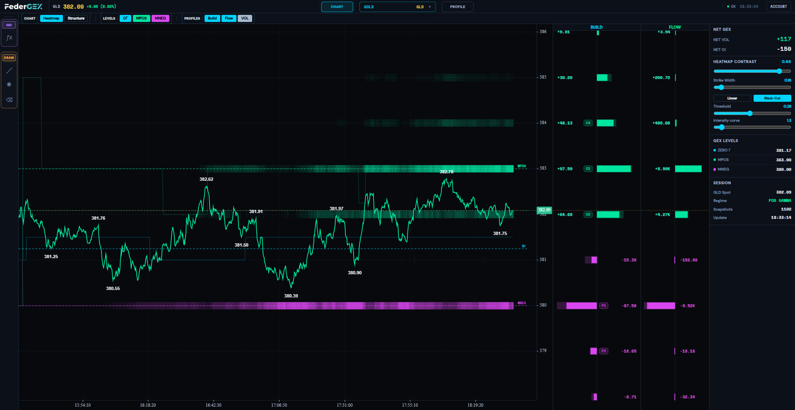
Task: Switch to the CHART tab
Action: (x=337, y=7)
